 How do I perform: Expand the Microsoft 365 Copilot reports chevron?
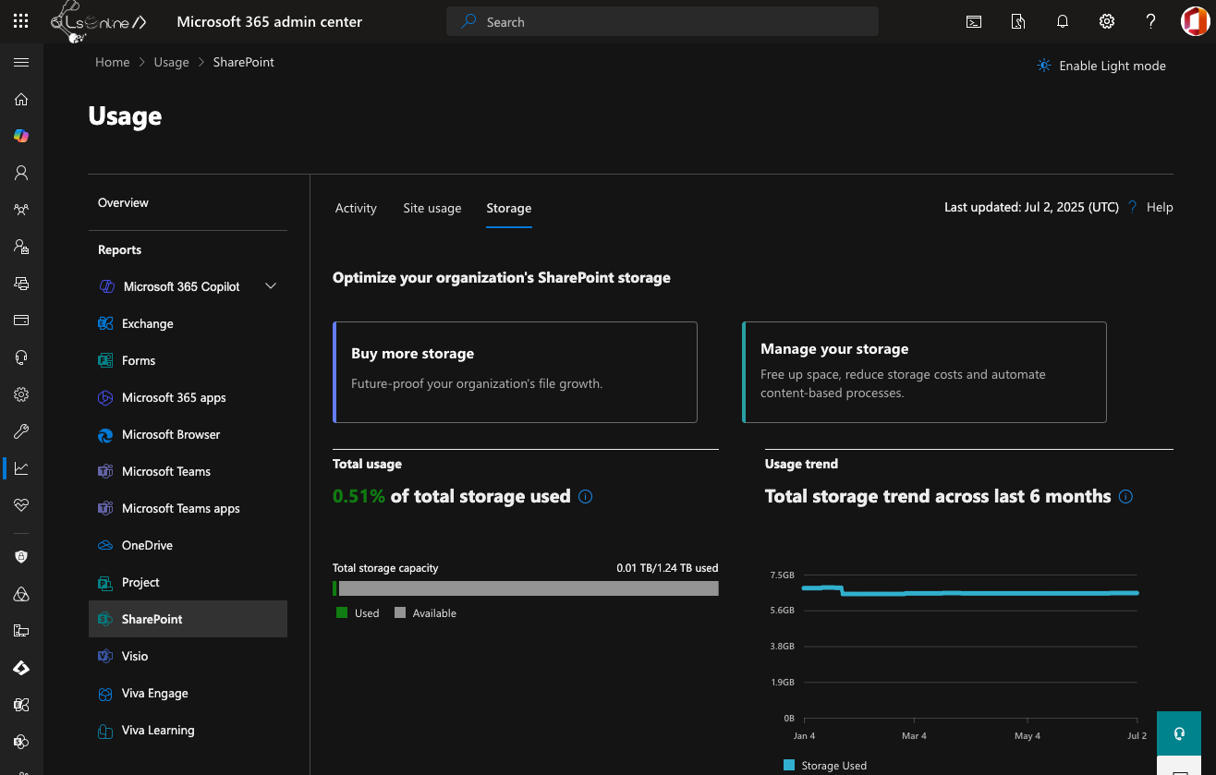point(271,286)
